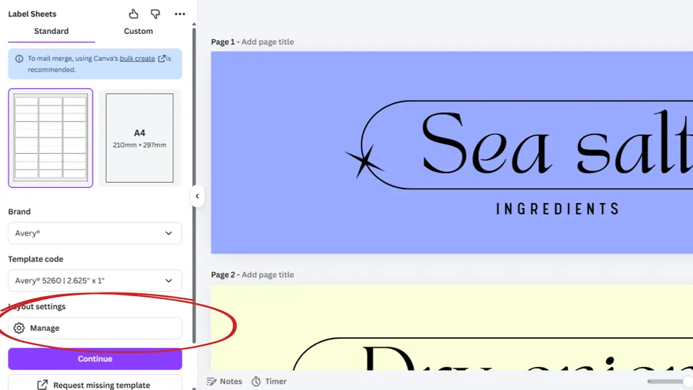Select the label sheet grid thumbnail
Viewport: 693px width, 390px height.
click(x=51, y=138)
